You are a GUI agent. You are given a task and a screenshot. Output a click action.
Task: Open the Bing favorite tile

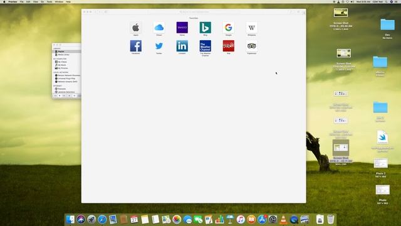(x=205, y=28)
